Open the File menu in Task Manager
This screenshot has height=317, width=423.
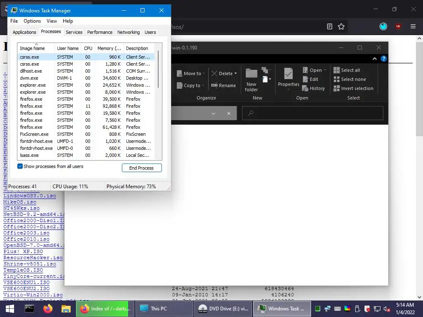coord(14,21)
